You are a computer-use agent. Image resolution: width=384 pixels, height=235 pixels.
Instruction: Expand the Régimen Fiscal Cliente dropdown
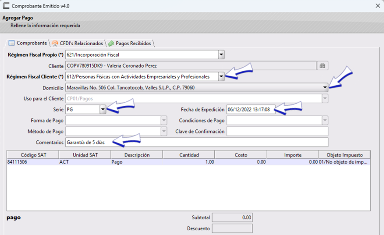click(x=221, y=76)
